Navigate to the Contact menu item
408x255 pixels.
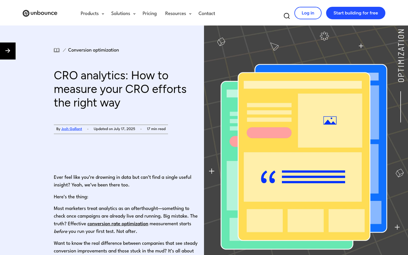tap(206, 13)
